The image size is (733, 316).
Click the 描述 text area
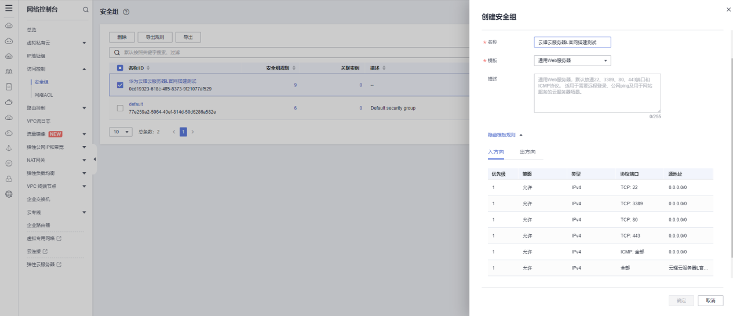tap(597, 93)
